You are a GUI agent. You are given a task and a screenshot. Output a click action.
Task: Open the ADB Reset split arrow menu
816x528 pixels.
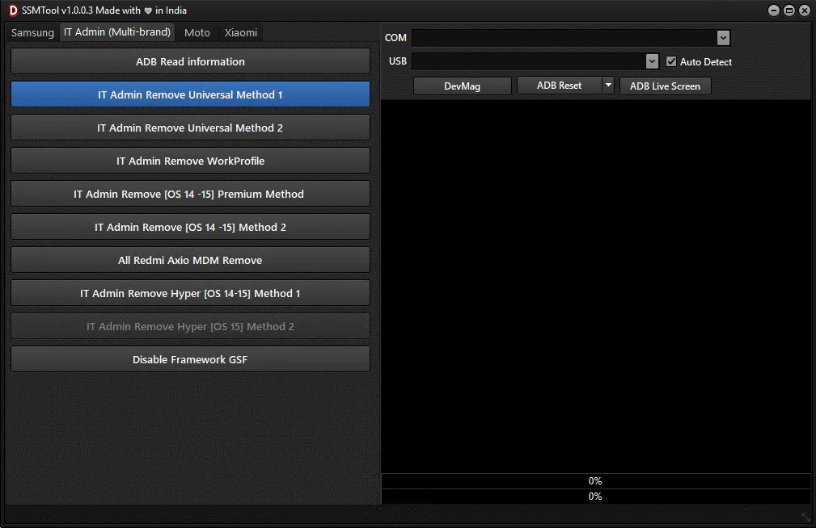coord(608,86)
